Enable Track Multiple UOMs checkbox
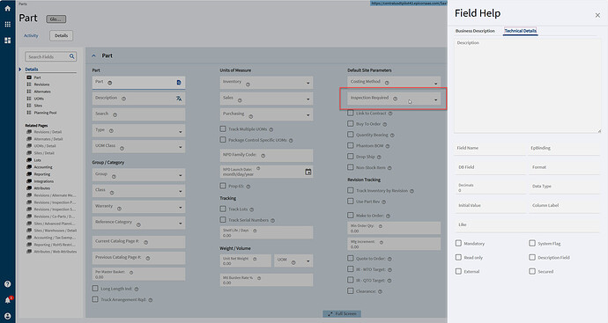 pos(223,128)
